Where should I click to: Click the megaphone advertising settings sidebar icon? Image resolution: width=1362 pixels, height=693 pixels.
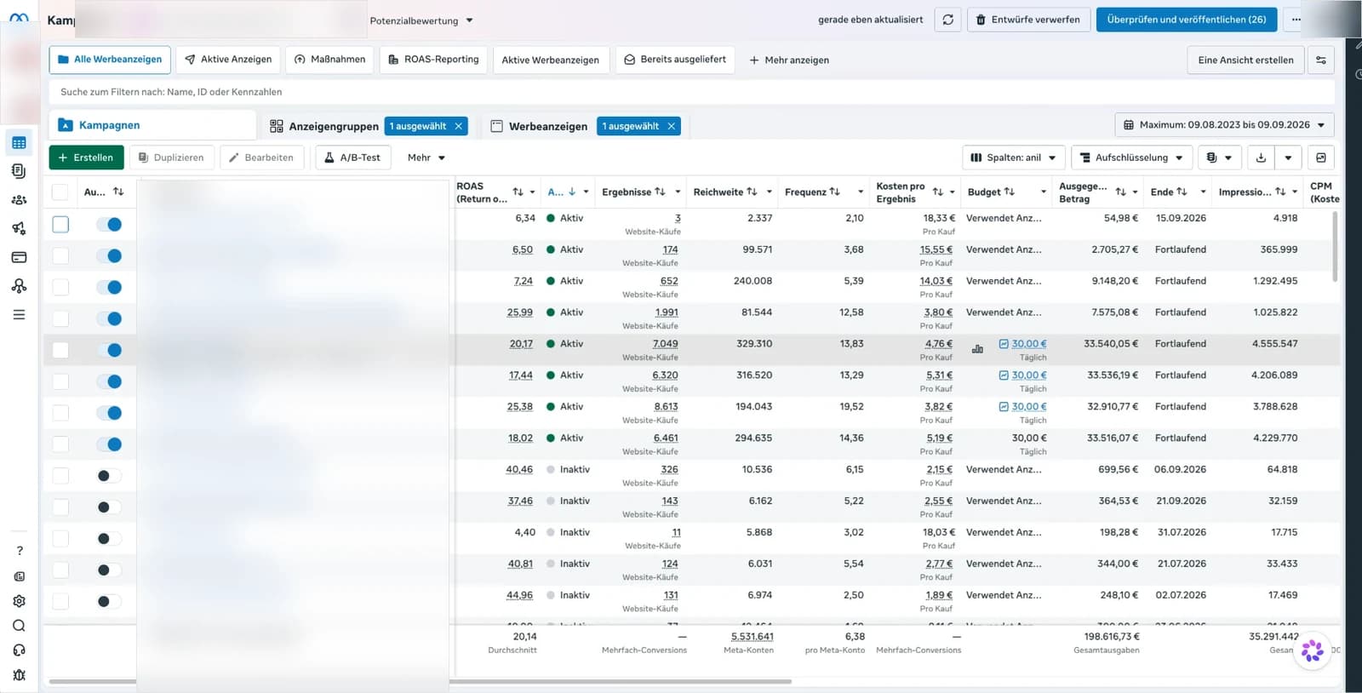tap(19, 228)
